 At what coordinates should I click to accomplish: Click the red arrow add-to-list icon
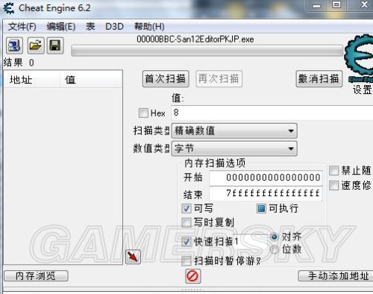pos(133,257)
